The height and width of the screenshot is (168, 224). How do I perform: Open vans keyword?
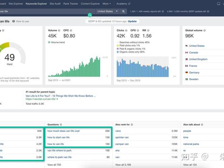click(118, 131)
